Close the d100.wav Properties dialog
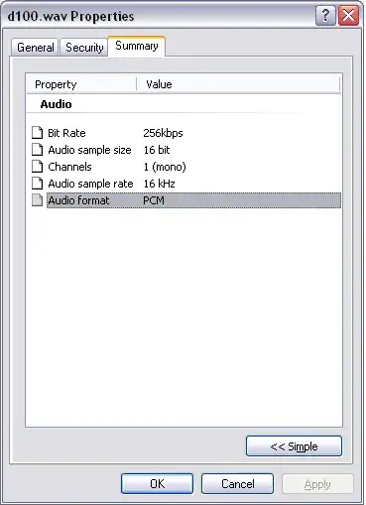 [x=348, y=15]
